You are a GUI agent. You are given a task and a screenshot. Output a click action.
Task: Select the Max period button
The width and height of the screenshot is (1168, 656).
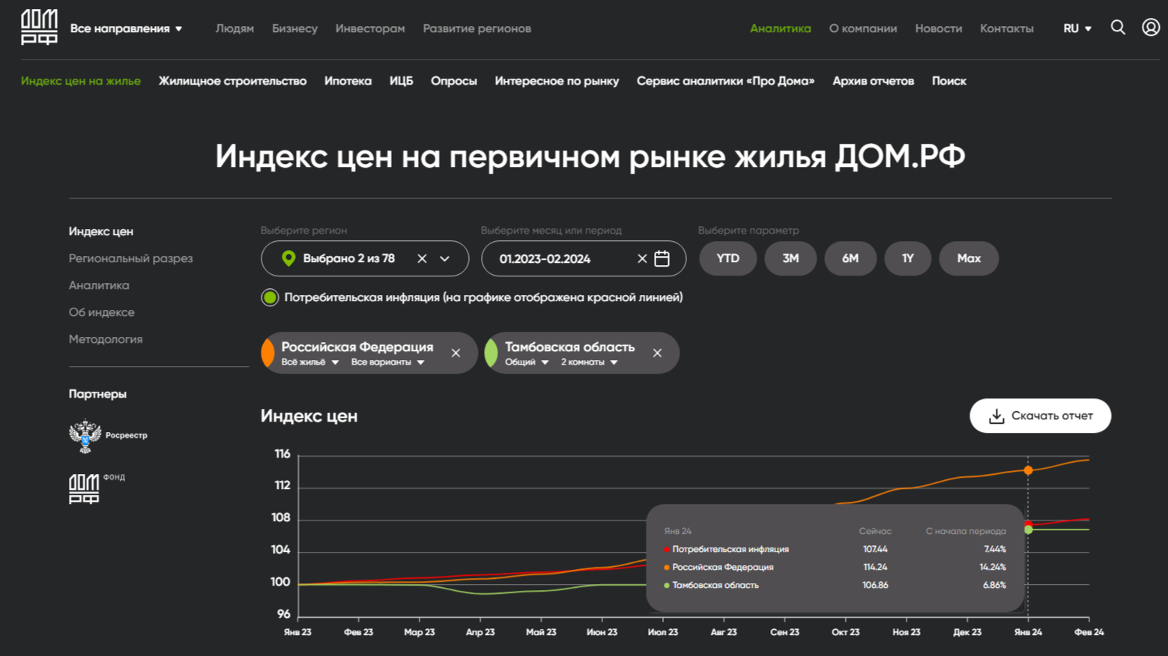click(x=969, y=258)
